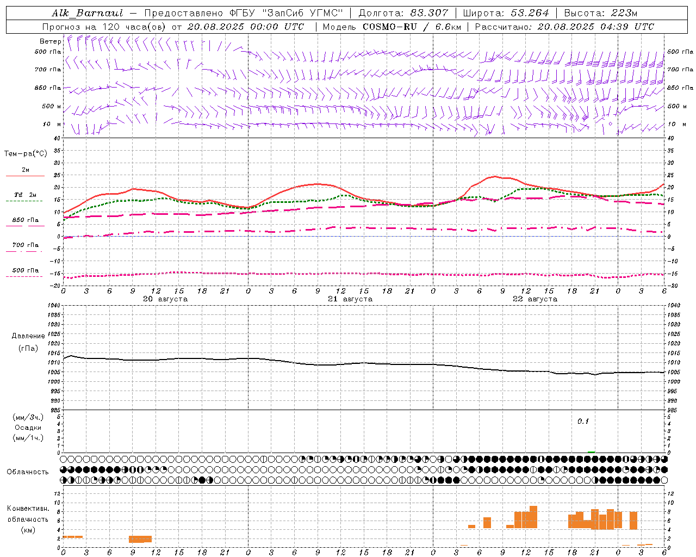Select the 2м temperature legend label

[26, 170]
